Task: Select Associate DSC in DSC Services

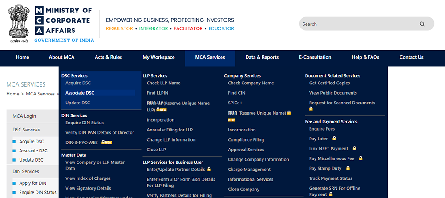Action: (80, 93)
